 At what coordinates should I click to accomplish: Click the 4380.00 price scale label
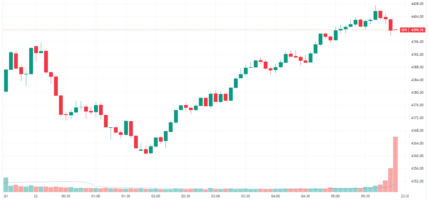pyautogui.click(x=417, y=93)
